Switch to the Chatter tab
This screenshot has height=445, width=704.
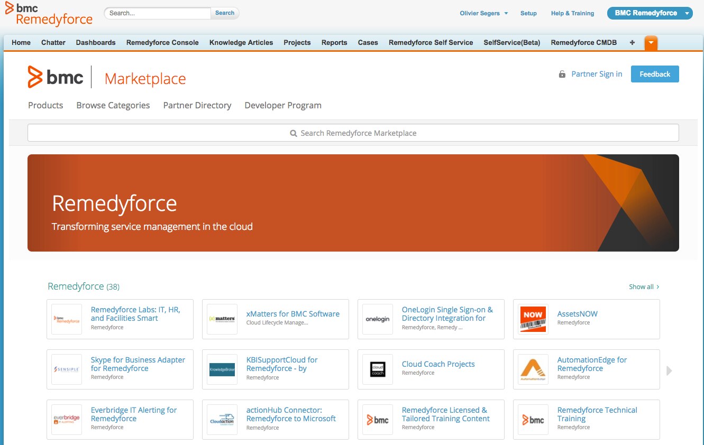[53, 43]
